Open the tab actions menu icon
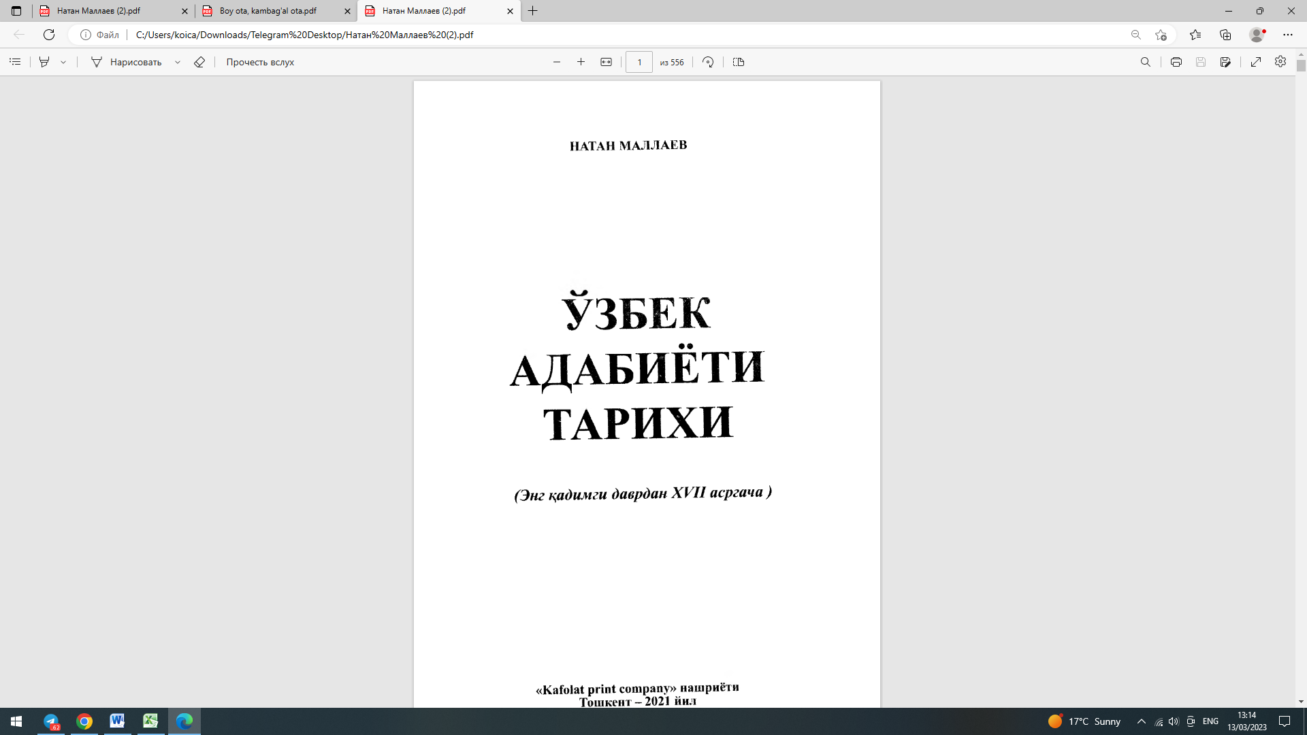 click(16, 11)
